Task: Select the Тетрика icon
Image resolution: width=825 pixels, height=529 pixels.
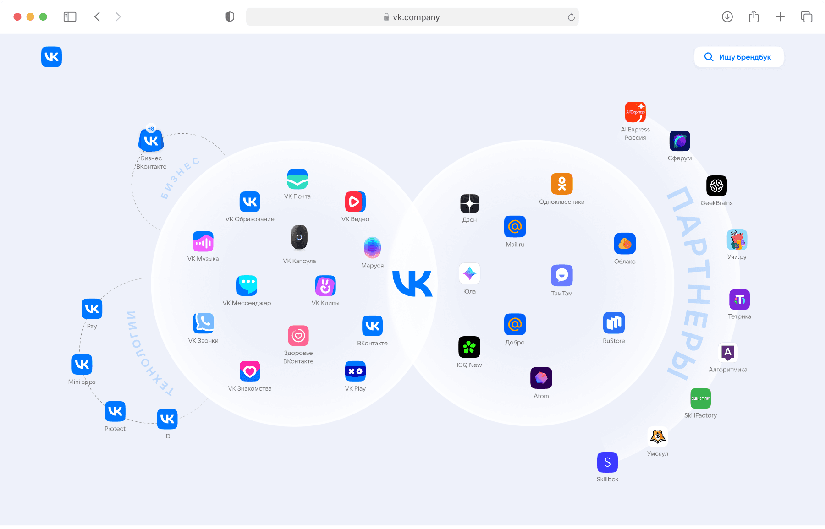Action: pyautogui.click(x=739, y=300)
